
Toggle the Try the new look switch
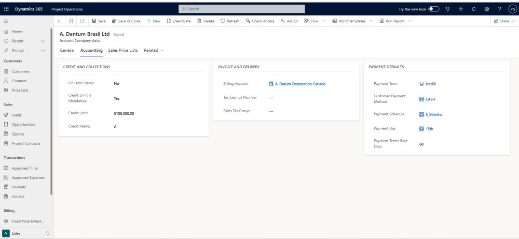tap(433, 9)
